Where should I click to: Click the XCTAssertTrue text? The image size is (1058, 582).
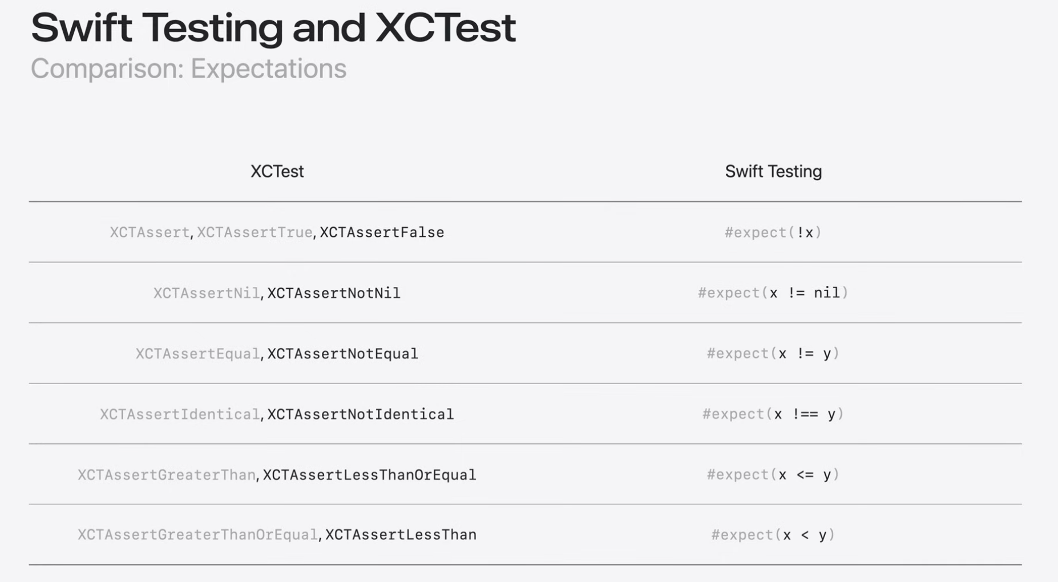click(x=255, y=232)
